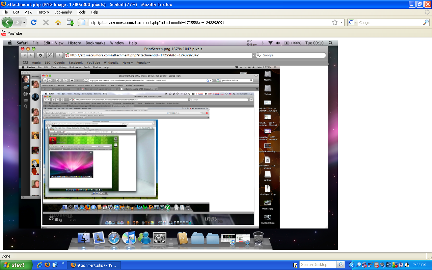The width and height of the screenshot is (432, 270).
Task: Click the Tue 00:10 clock in the Mac menu bar
Action: [315, 43]
